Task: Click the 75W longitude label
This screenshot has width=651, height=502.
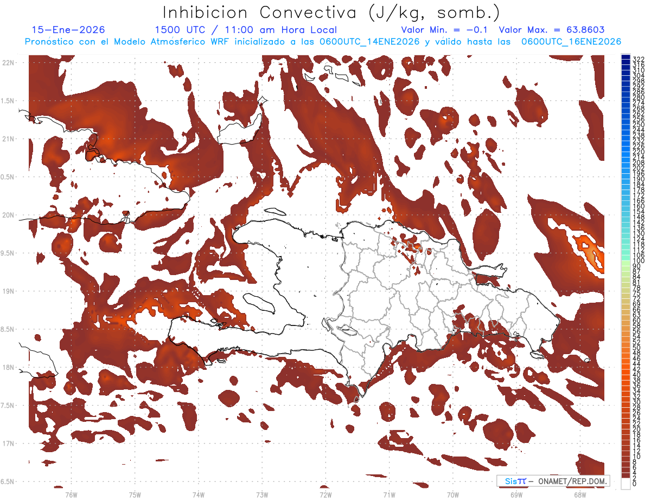Action: click(x=135, y=494)
